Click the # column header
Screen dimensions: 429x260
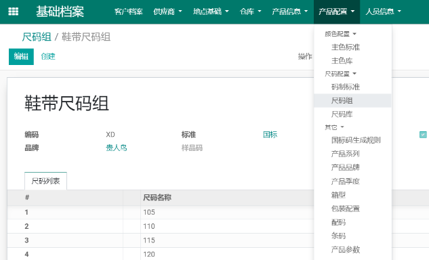pyautogui.click(x=27, y=198)
